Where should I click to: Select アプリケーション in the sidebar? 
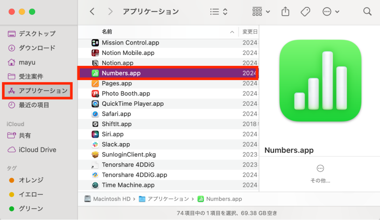tap(38, 91)
